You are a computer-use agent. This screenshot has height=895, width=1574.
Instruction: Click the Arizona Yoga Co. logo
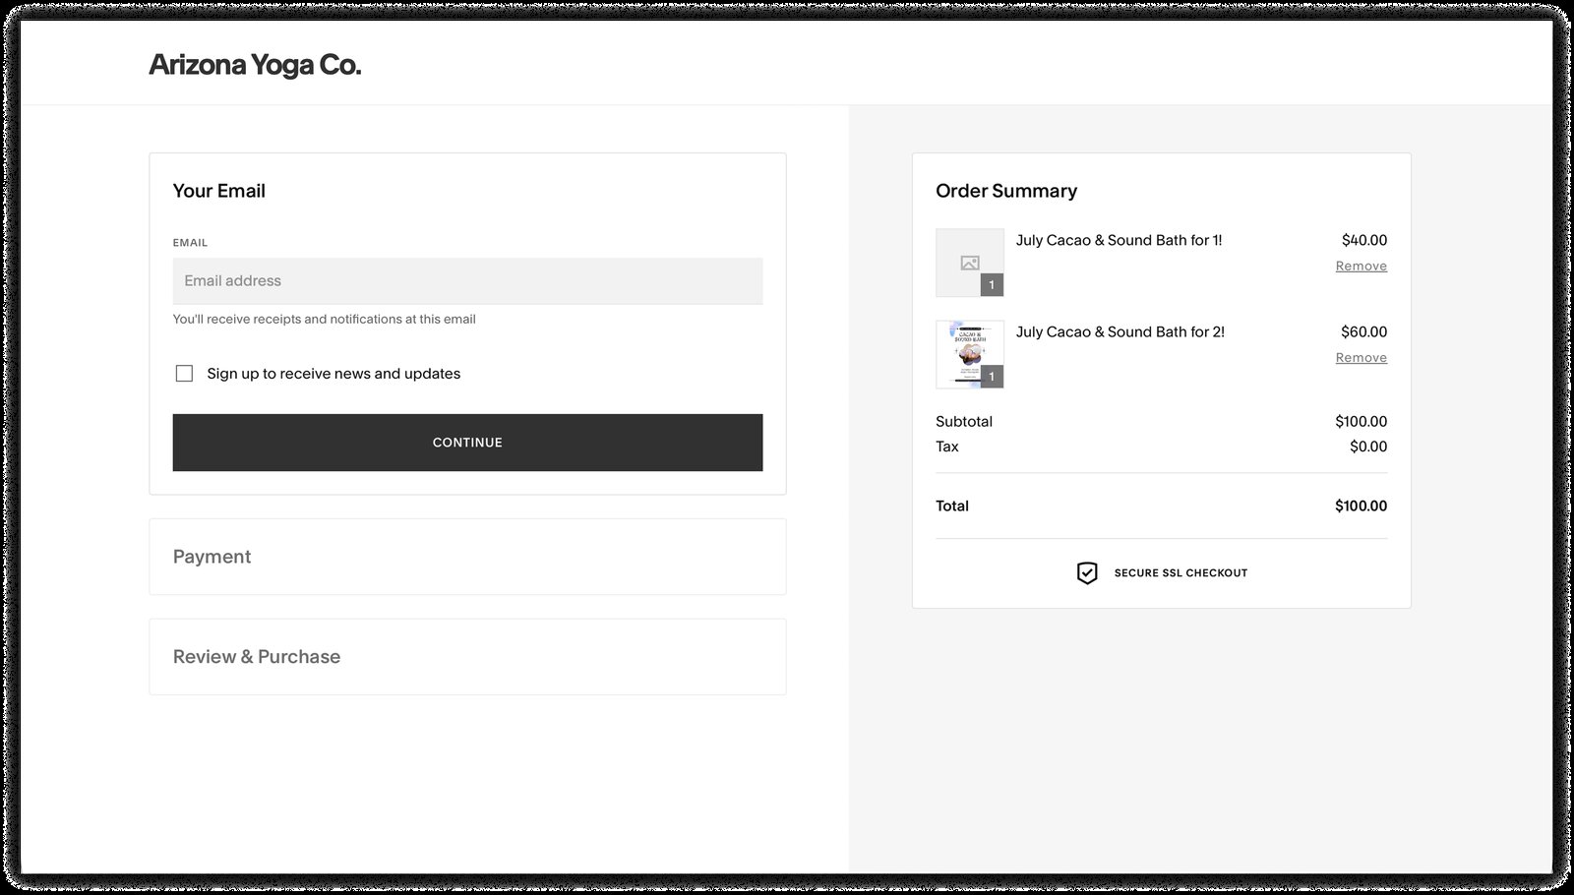pos(255,65)
